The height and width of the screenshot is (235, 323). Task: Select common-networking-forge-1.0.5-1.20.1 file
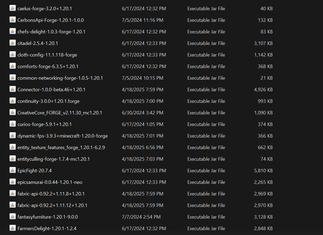pyautogui.click(x=60, y=78)
